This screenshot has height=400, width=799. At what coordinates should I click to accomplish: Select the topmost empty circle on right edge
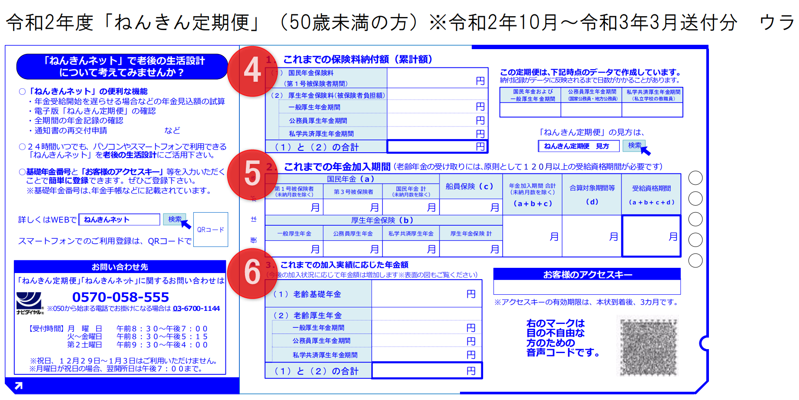pos(695,178)
